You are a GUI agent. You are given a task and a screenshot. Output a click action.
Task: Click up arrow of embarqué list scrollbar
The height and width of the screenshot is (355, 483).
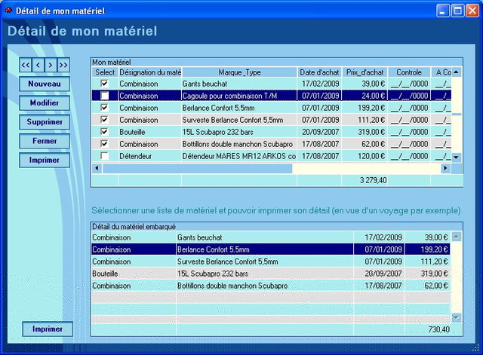[x=456, y=237]
